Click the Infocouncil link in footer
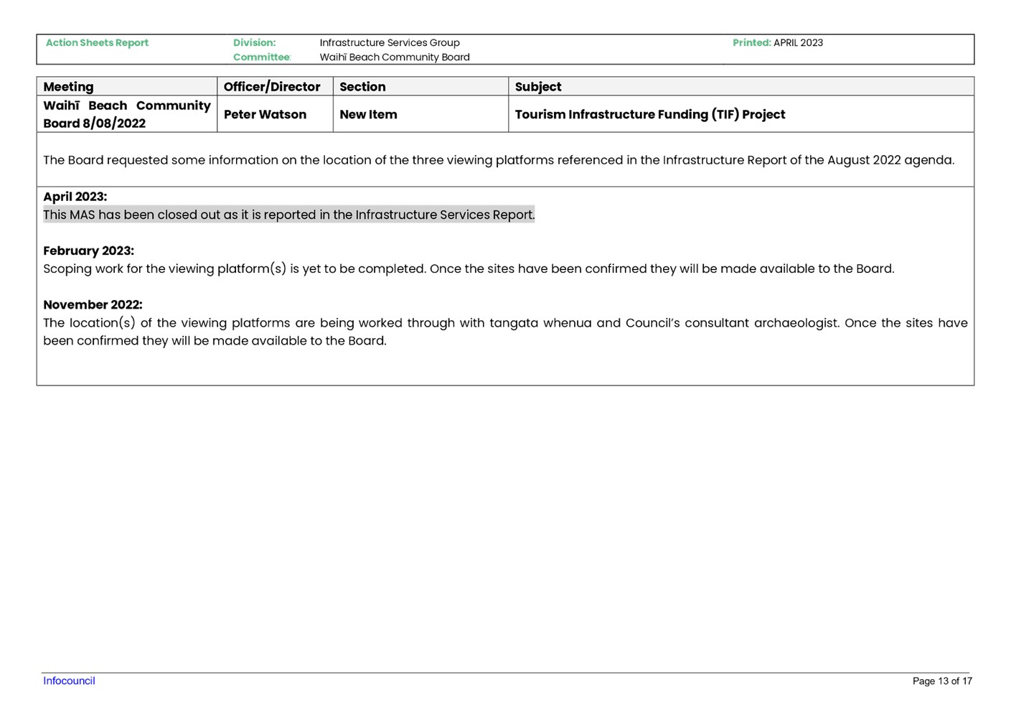Screen dimensions: 1011x715 click(69, 681)
